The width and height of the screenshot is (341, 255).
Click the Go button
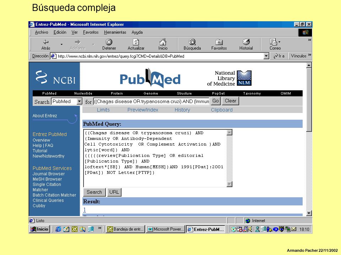[216, 101]
